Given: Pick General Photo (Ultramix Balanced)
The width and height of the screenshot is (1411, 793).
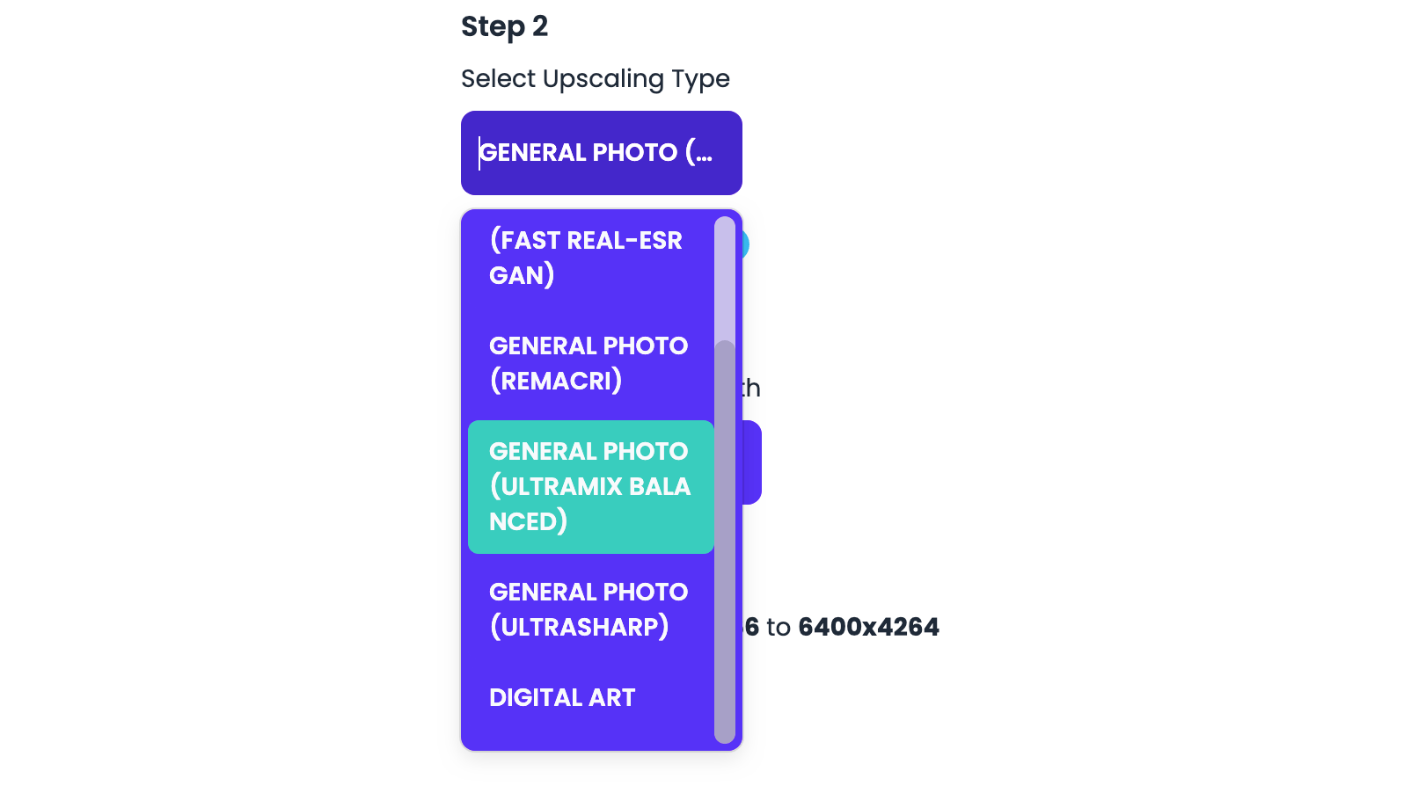Looking at the screenshot, I should pyautogui.click(x=589, y=486).
